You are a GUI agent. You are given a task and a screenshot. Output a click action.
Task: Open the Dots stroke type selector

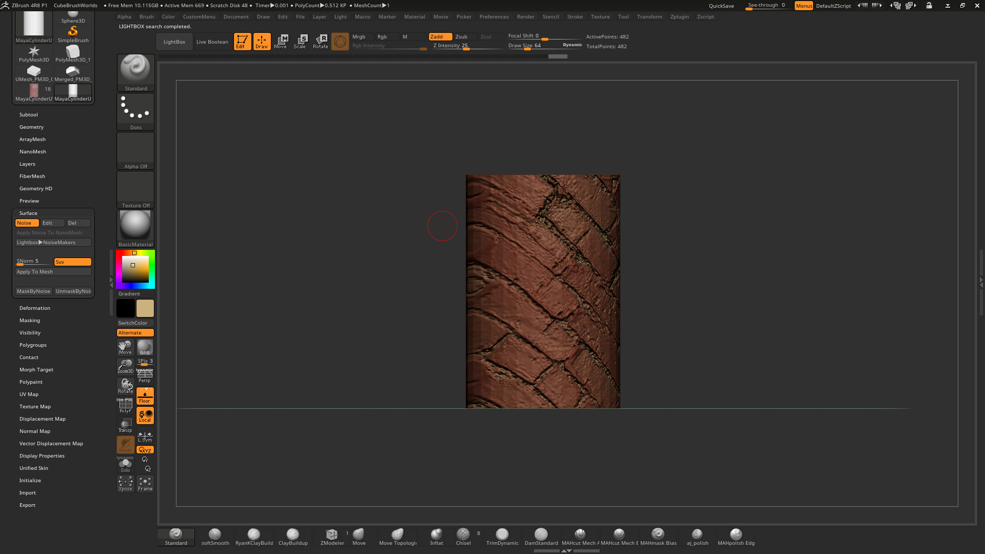click(x=135, y=112)
